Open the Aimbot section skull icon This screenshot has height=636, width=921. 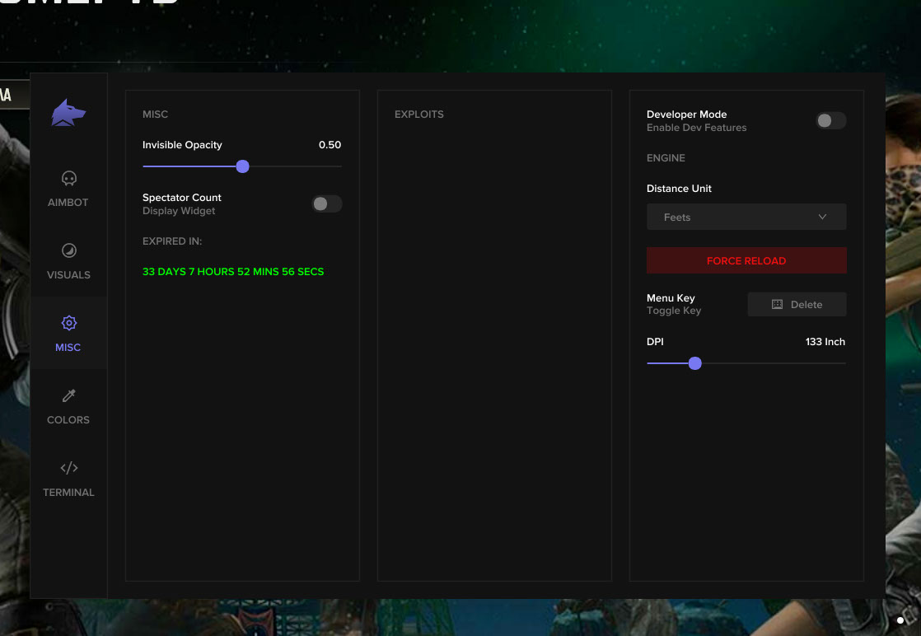click(x=69, y=178)
